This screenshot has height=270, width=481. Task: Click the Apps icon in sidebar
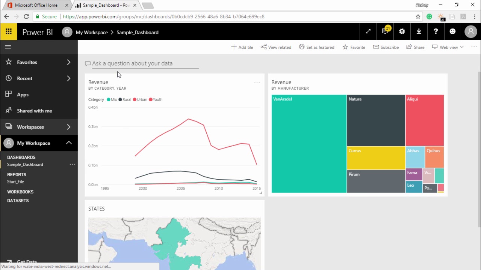coord(9,94)
